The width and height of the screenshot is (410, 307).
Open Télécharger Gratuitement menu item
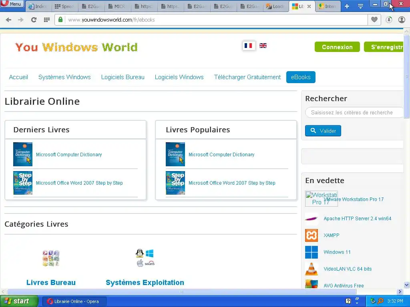tap(247, 77)
